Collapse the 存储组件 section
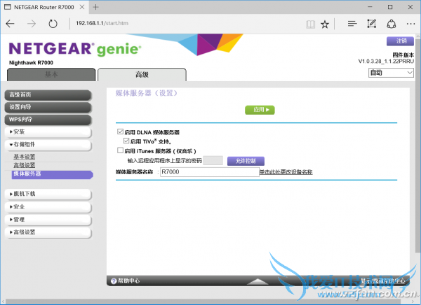 click(x=48, y=145)
